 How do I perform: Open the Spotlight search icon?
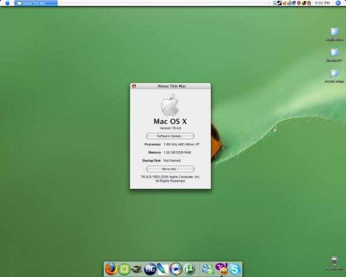(x=338, y=3)
